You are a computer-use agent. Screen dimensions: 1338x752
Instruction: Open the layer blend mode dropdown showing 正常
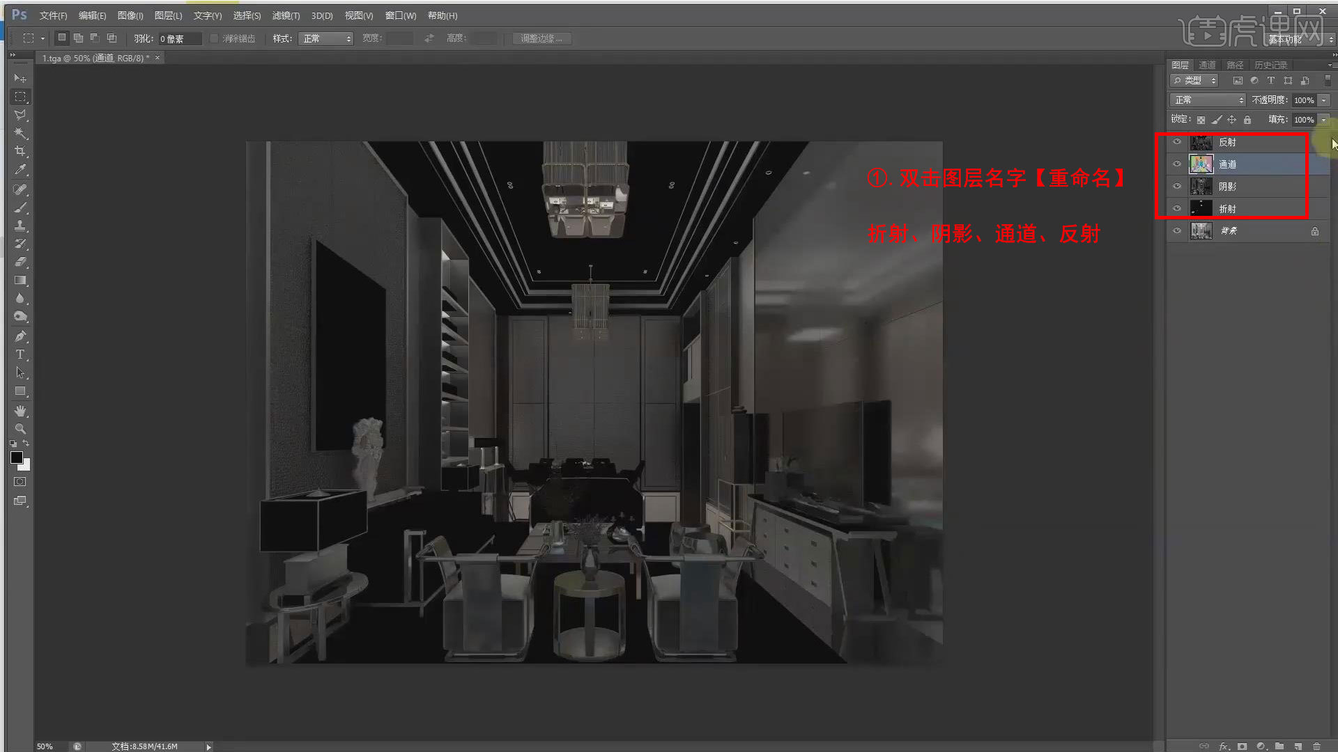tap(1206, 100)
